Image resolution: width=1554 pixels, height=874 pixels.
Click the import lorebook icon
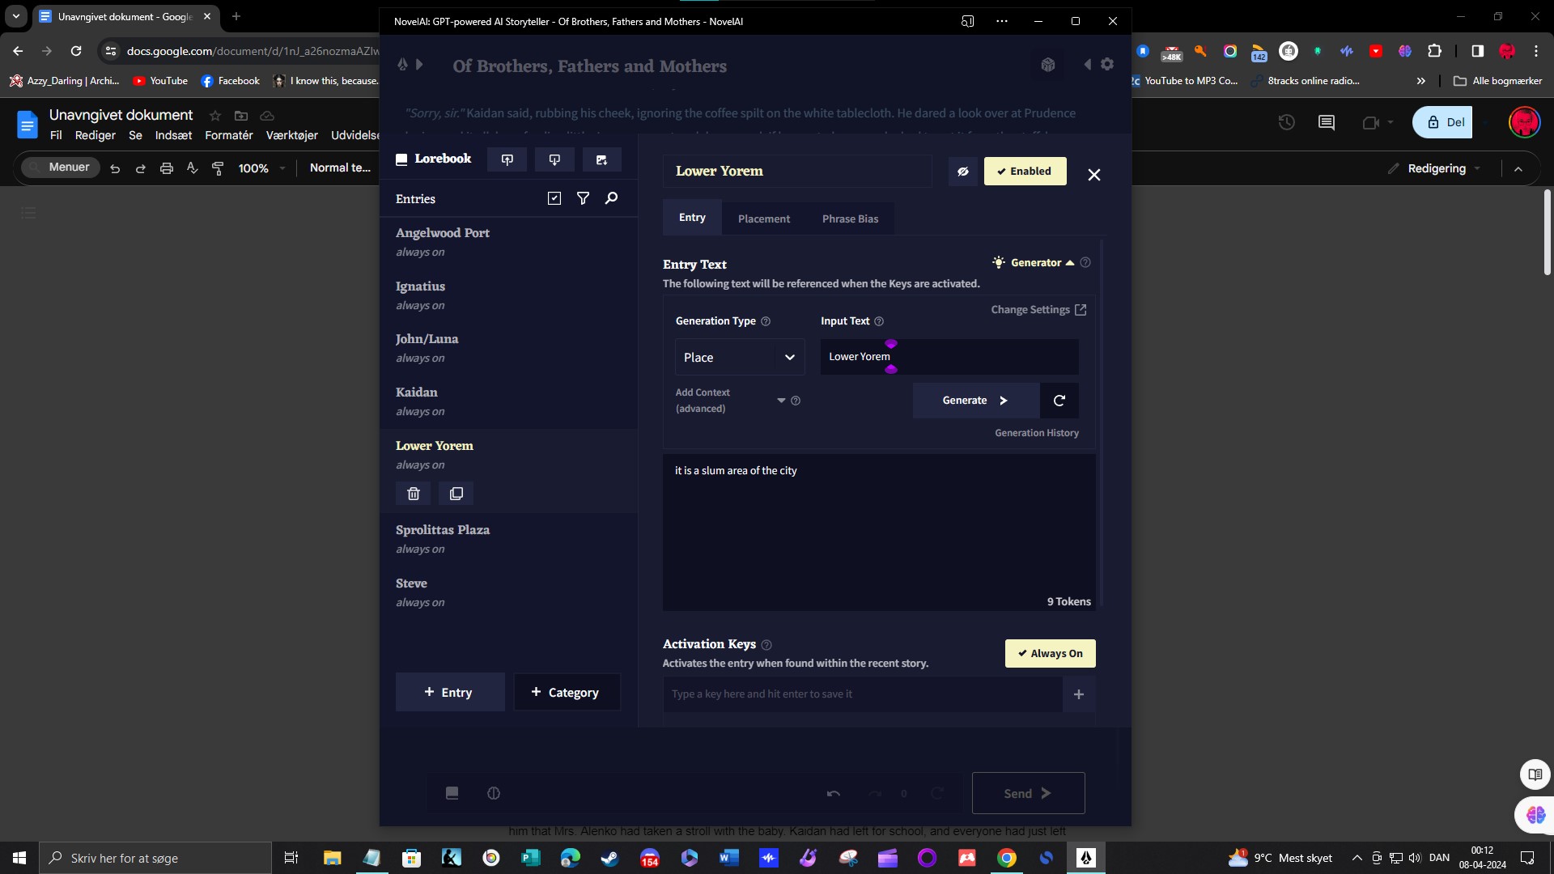pyautogui.click(x=507, y=159)
